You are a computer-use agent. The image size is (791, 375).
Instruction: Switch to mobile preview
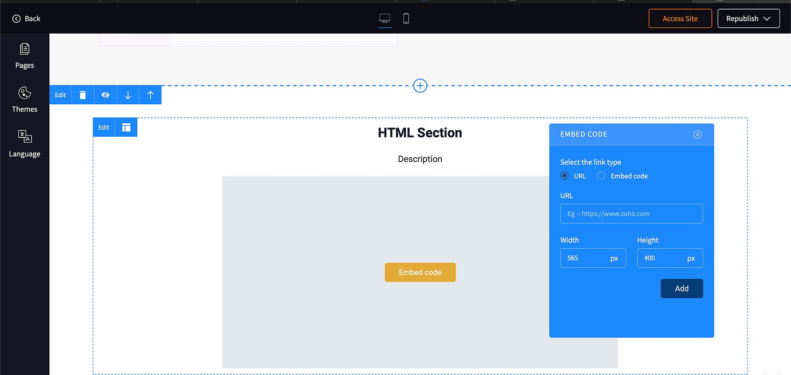tap(406, 19)
